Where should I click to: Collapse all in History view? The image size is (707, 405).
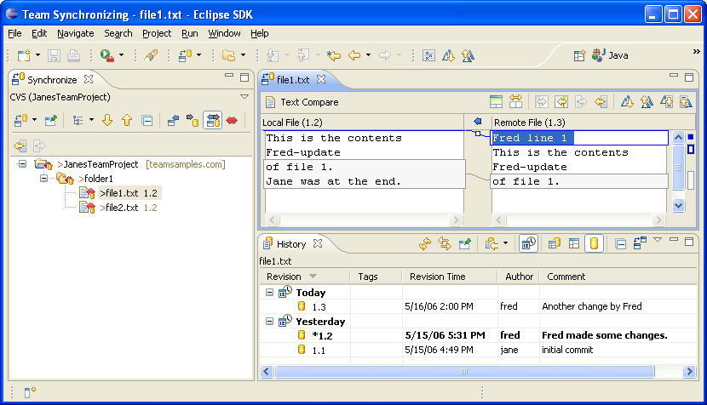click(x=620, y=243)
